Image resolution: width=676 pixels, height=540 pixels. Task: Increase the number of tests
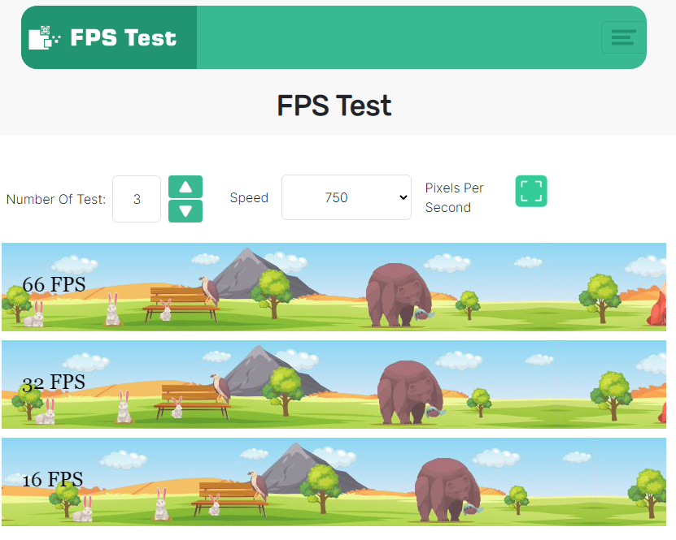point(185,187)
